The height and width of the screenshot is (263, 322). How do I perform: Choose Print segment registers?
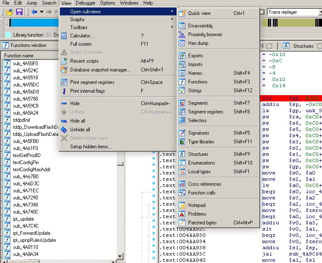click(x=118, y=82)
